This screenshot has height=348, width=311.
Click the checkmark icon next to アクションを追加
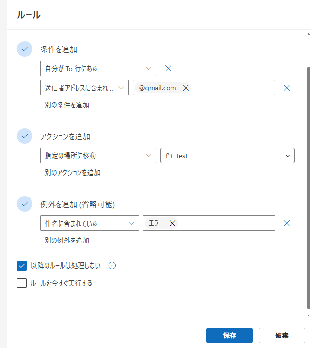25,136
